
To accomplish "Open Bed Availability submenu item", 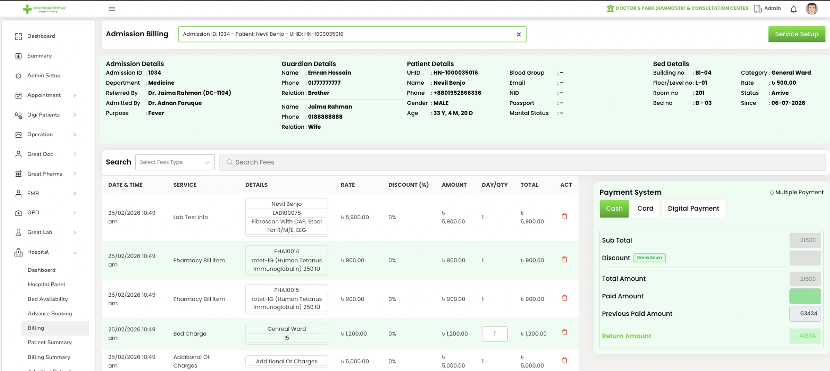I will (x=48, y=299).
